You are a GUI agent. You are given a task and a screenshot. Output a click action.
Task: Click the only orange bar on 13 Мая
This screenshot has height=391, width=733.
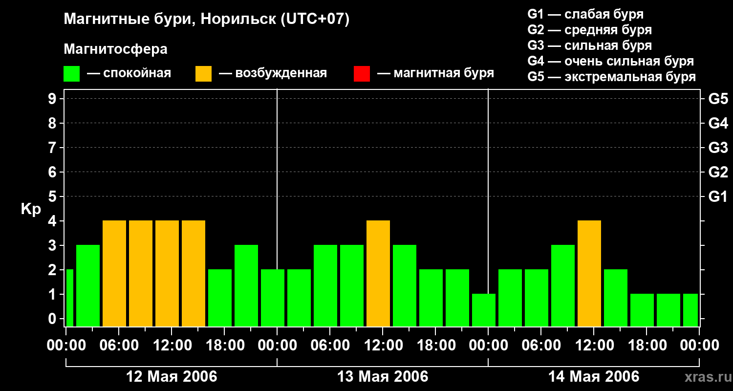378,273
